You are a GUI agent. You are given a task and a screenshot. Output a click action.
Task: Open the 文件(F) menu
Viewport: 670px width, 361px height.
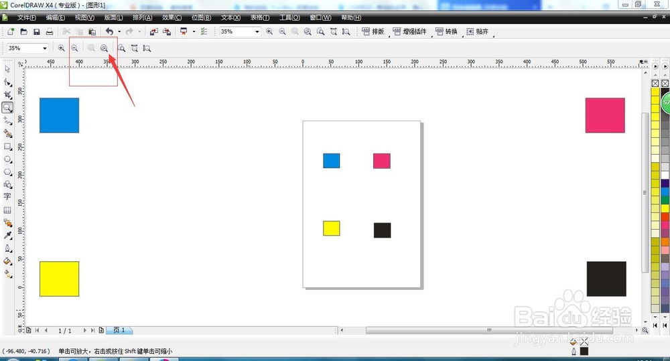tap(27, 17)
